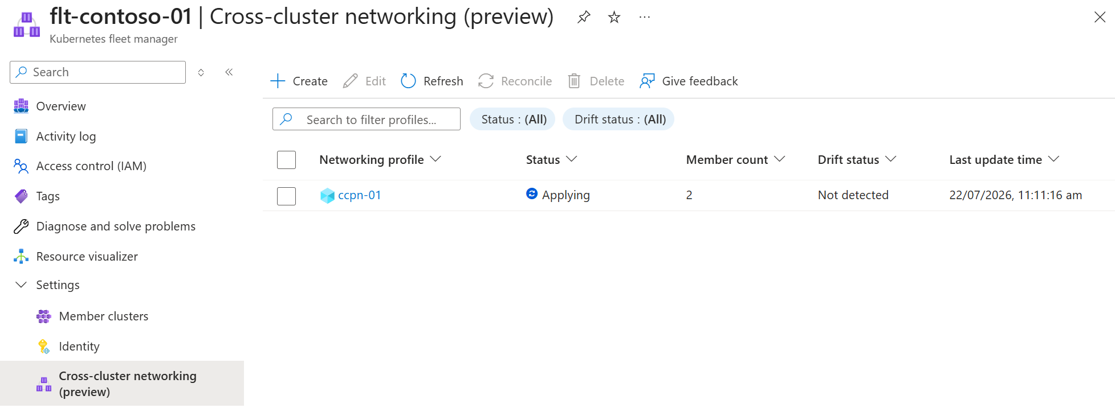Open Give feedback
Viewport: 1115px width, 408px height.
(689, 81)
